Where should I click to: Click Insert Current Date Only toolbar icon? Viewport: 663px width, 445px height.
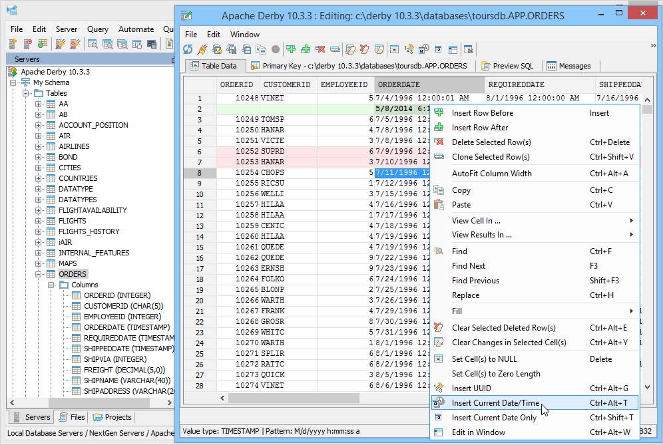click(439, 49)
